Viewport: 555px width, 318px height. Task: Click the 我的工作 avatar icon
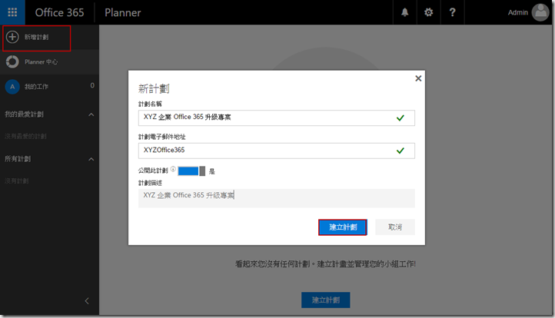(x=12, y=87)
